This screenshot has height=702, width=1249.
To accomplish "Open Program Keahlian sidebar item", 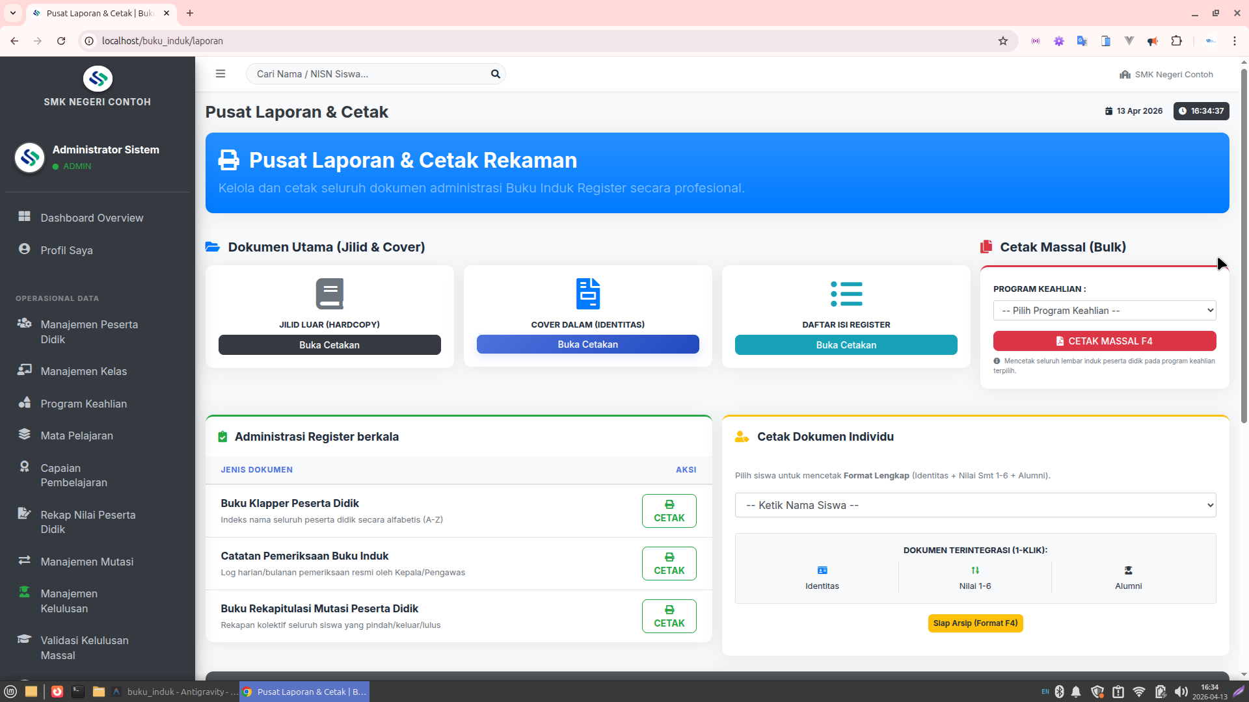I will coord(84,404).
